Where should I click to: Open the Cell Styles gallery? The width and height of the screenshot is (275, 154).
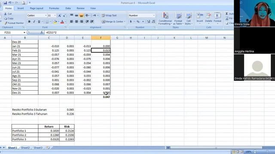point(189,19)
